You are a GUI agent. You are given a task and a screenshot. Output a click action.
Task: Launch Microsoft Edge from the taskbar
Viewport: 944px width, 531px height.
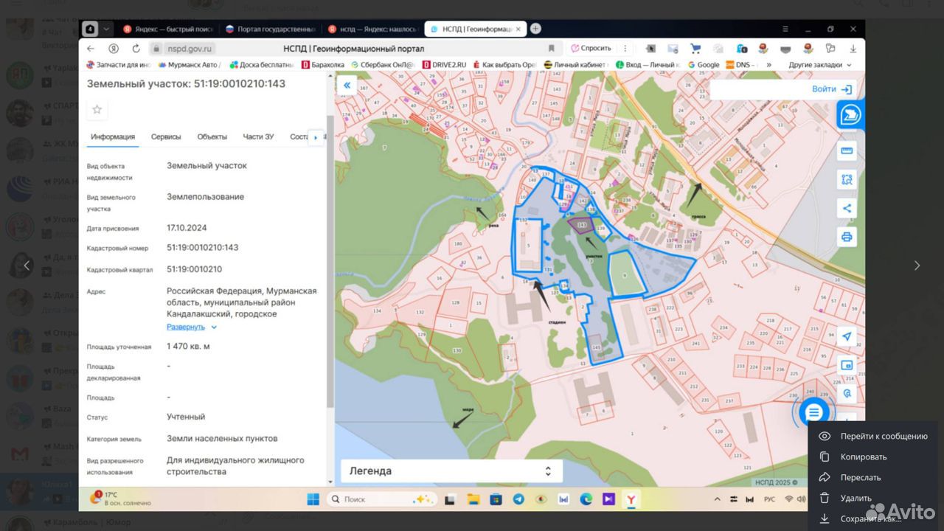(x=586, y=499)
